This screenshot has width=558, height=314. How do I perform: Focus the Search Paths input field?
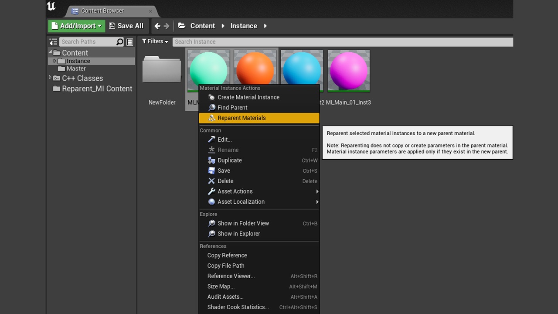pyautogui.click(x=88, y=42)
